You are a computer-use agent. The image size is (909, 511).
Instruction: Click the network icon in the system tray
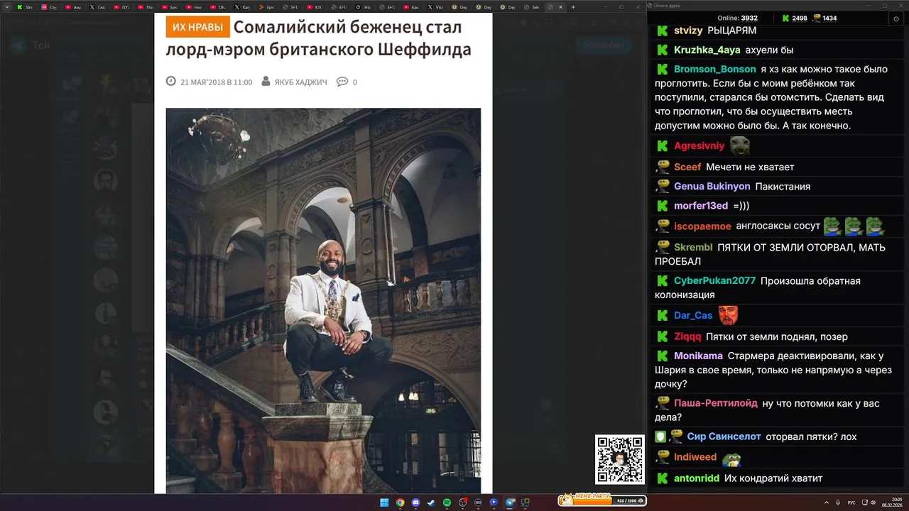865,502
